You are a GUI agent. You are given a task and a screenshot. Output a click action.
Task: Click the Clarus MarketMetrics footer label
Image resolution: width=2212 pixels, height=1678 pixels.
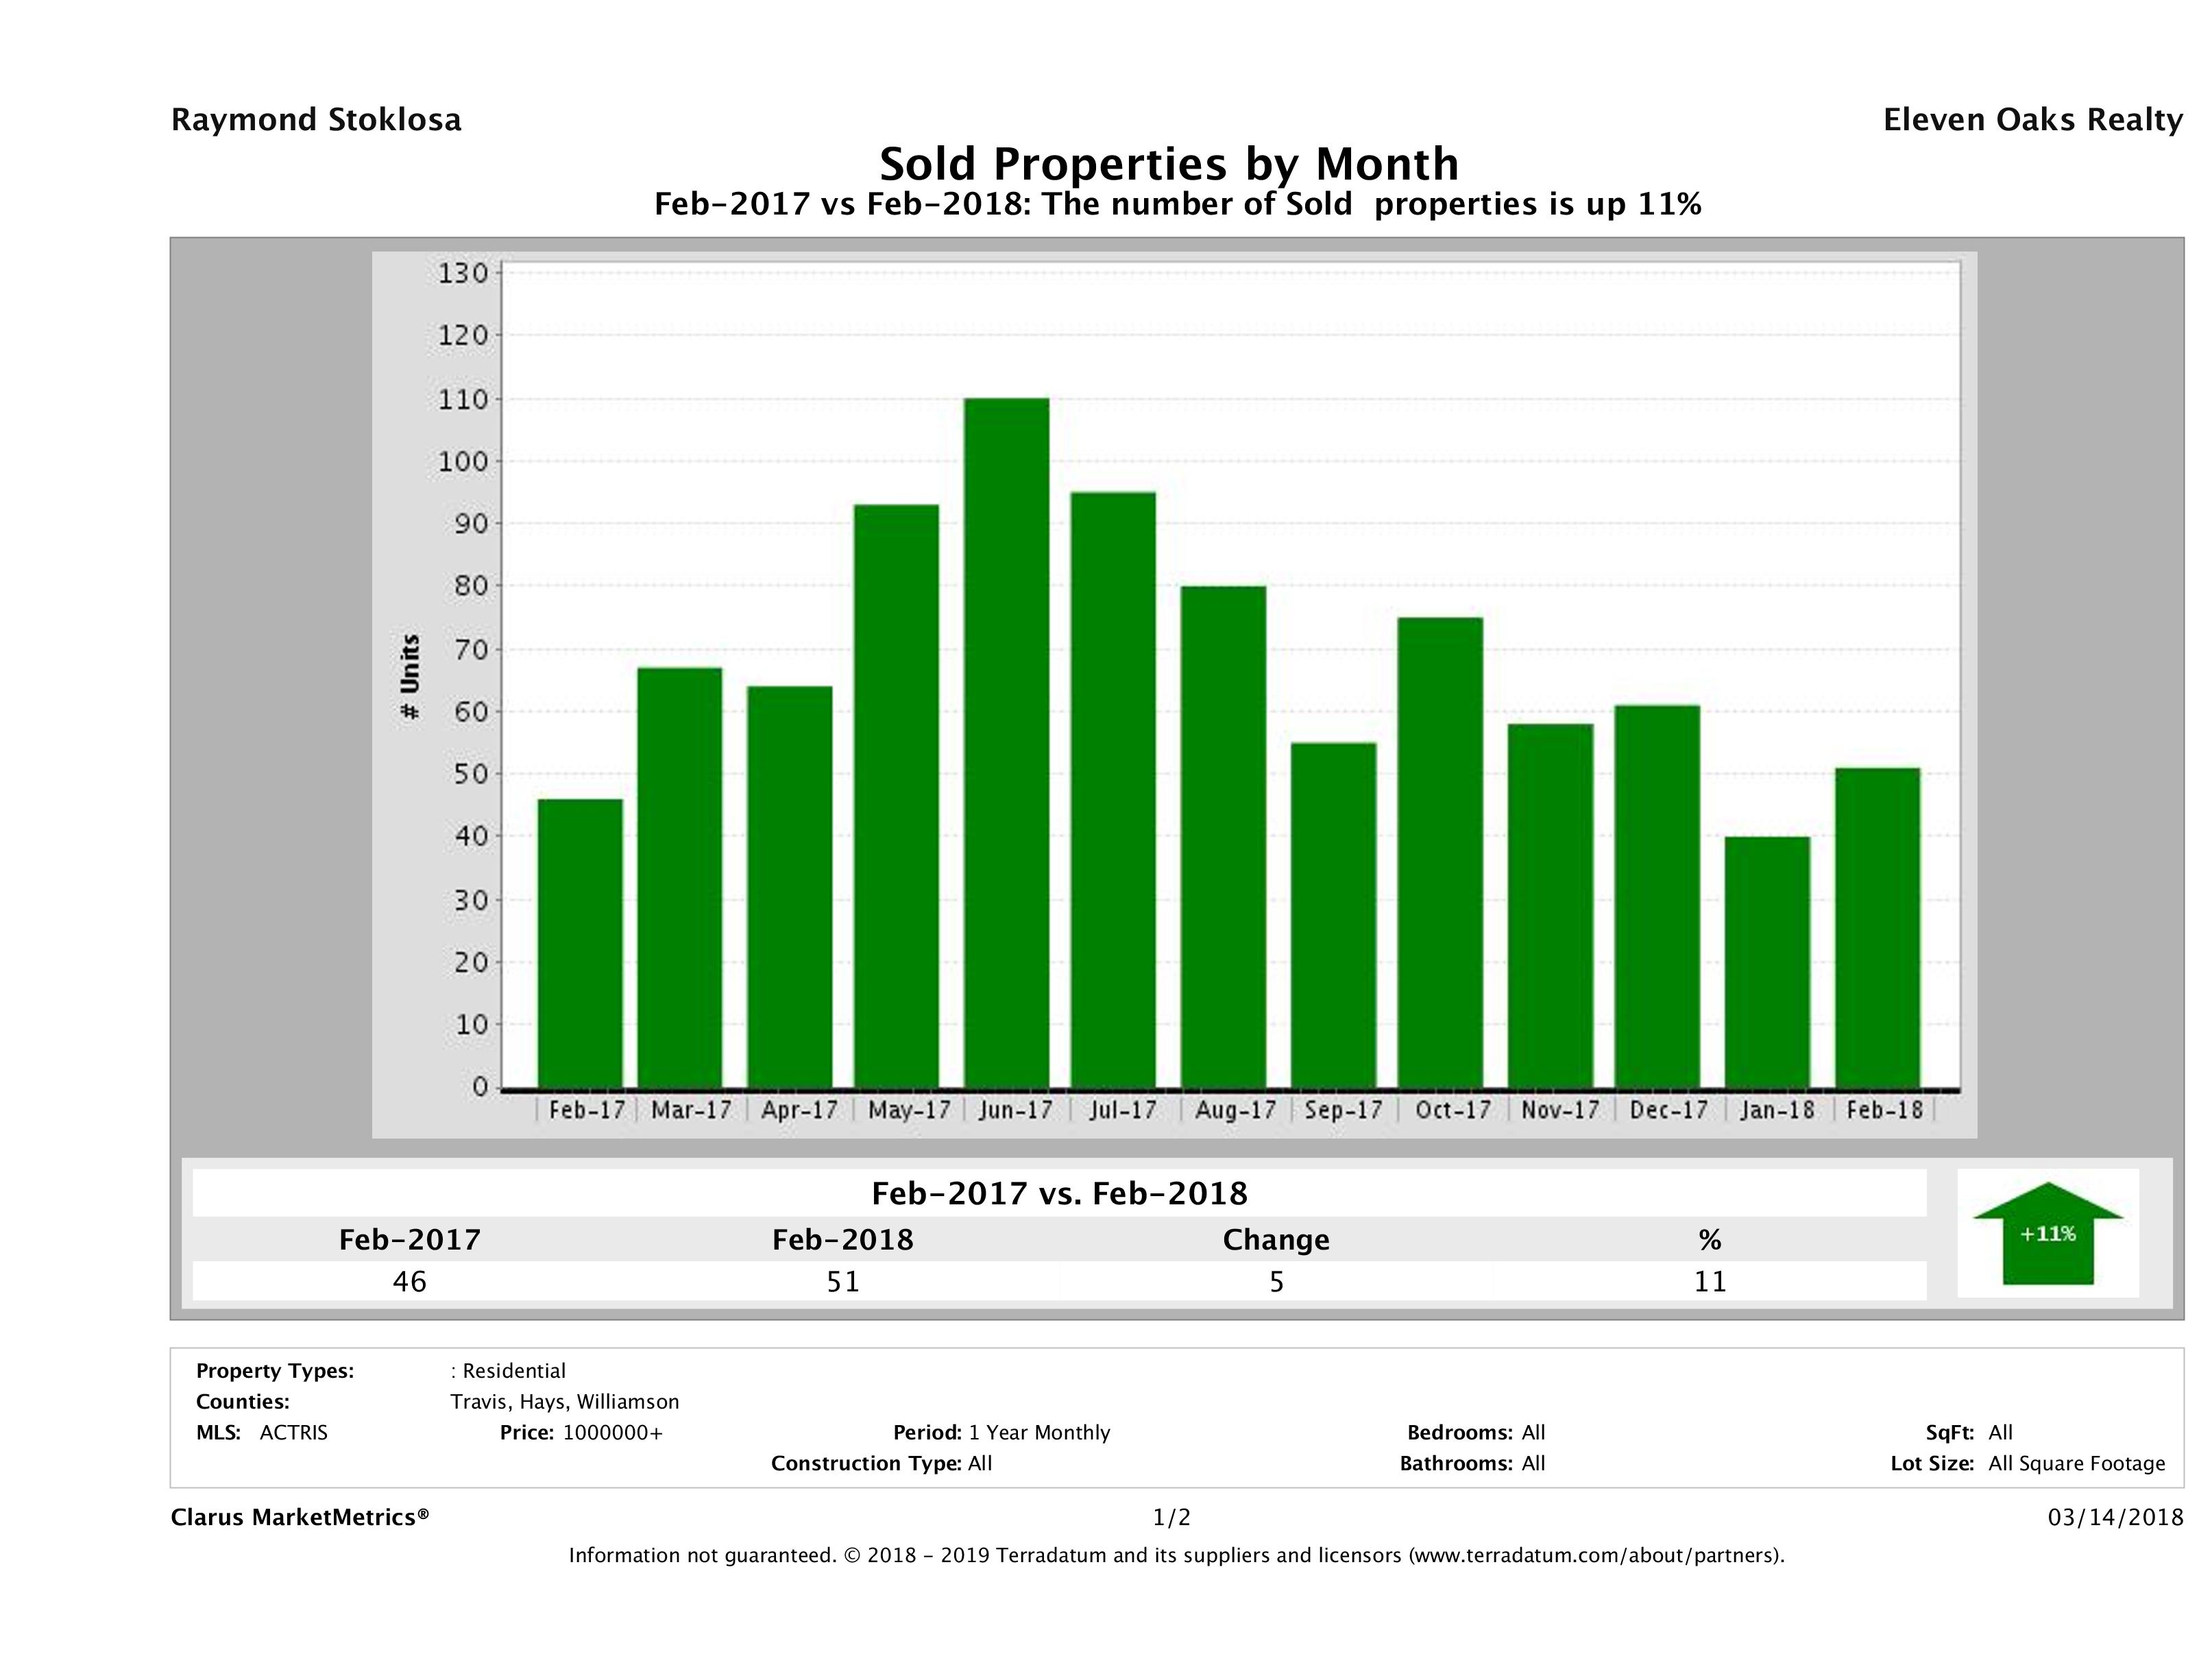[x=300, y=1517]
